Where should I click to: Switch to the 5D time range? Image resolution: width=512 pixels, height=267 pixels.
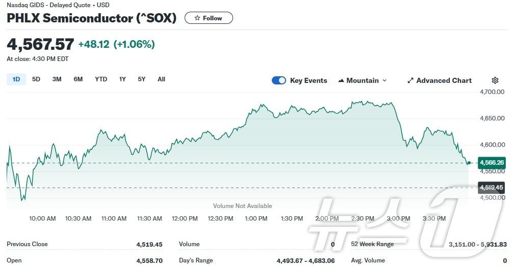(36, 79)
